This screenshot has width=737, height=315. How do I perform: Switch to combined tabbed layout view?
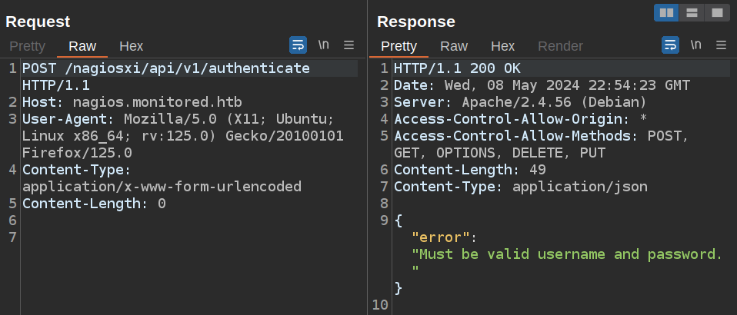716,12
